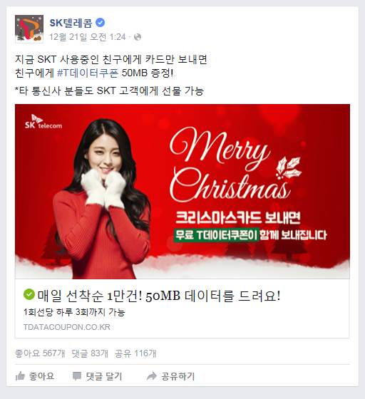Click the speech bubble comment icon
Image resolution: width=365 pixels, height=399 pixels.
pos(77,376)
